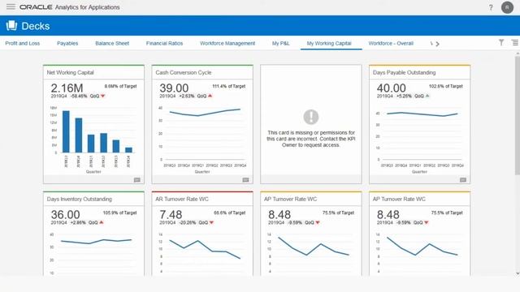Select My Working Capital tab
The image size is (520, 292).
point(329,43)
